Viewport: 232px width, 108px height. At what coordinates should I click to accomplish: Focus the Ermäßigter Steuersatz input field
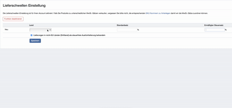pos(215,30)
